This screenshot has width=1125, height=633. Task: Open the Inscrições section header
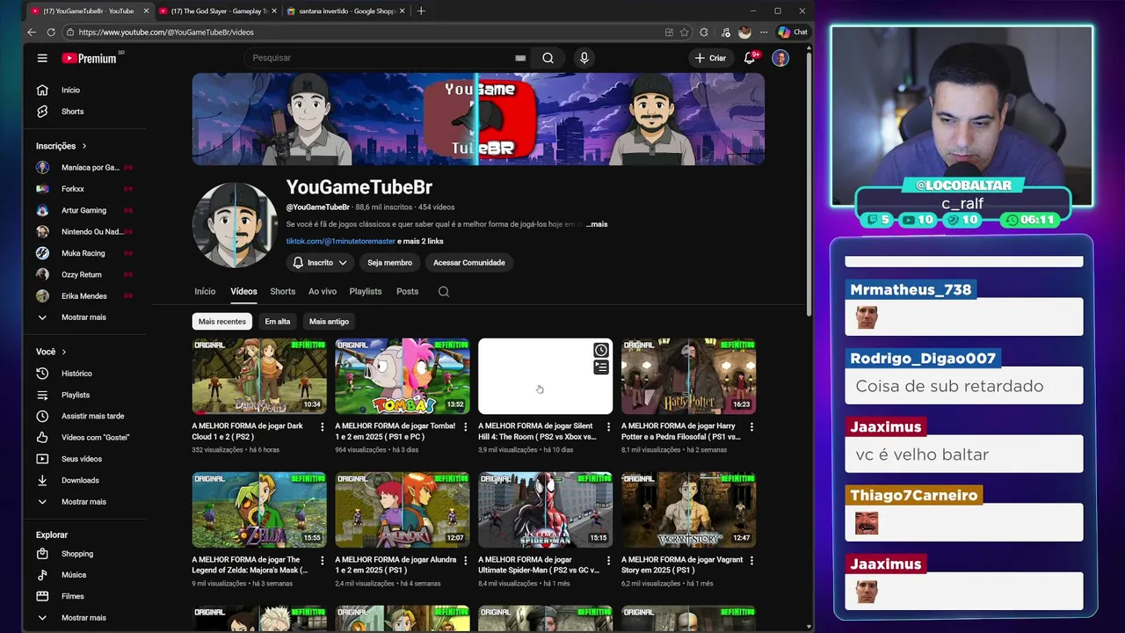pos(62,146)
